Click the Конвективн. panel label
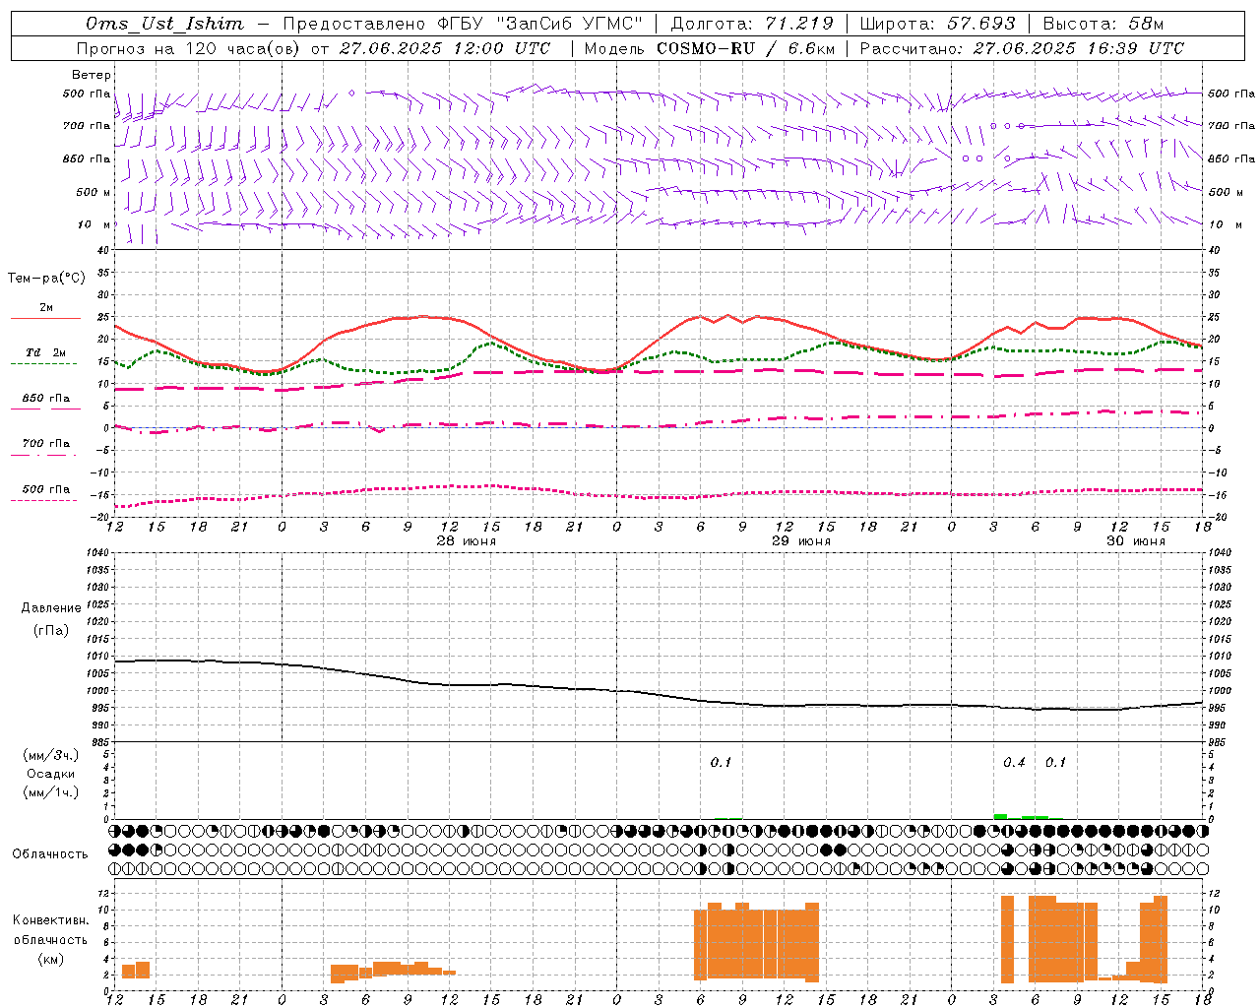The image size is (1260, 1008). (x=50, y=920)
